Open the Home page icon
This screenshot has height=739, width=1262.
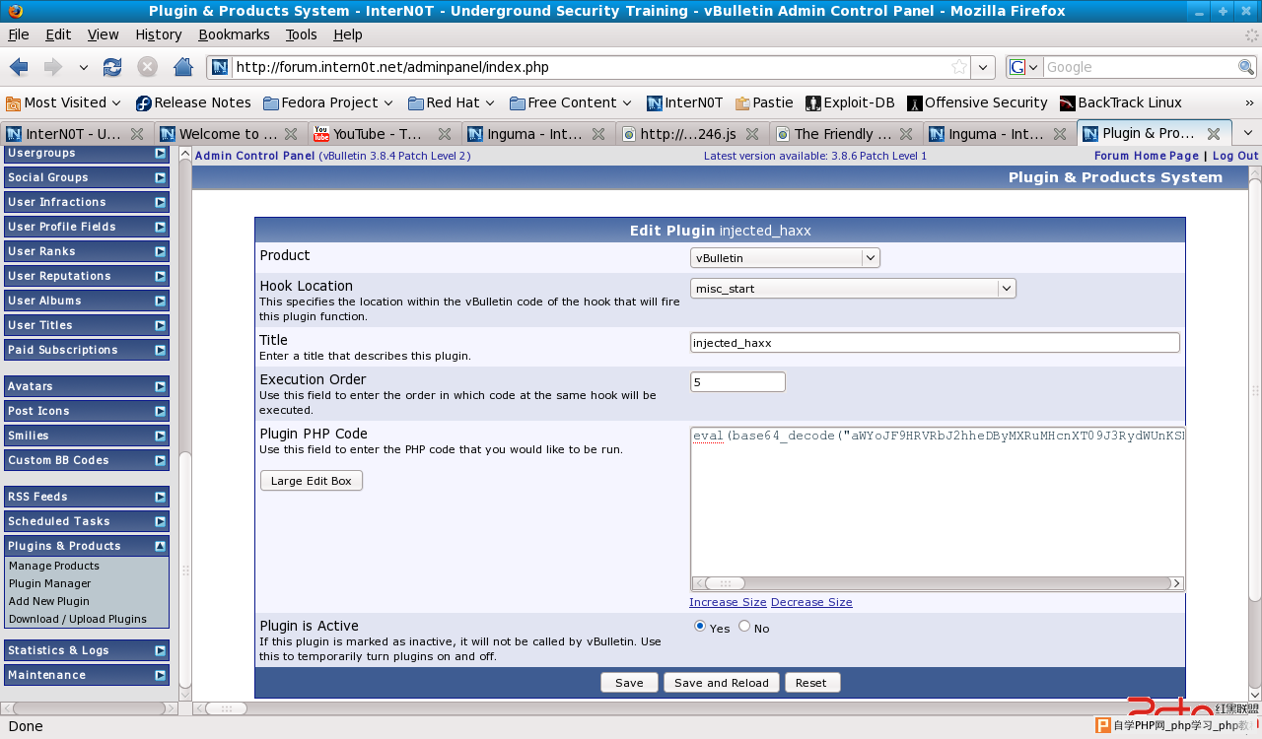point(182,67)
